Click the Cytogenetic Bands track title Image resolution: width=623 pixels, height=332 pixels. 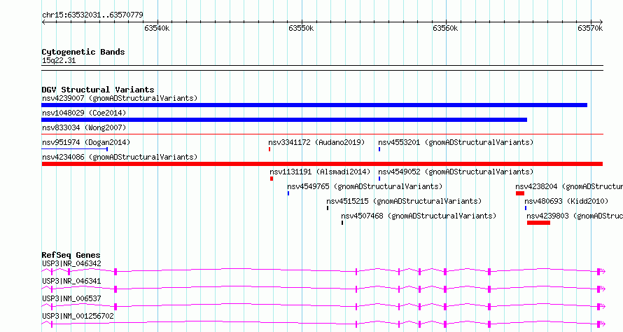tap(83, 52)
